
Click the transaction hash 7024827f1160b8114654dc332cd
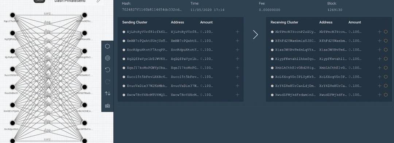(151, 10)
